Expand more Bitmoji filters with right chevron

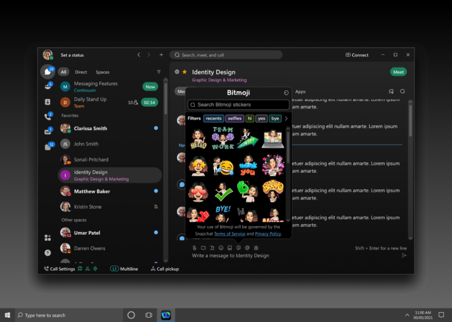(286, 118)
